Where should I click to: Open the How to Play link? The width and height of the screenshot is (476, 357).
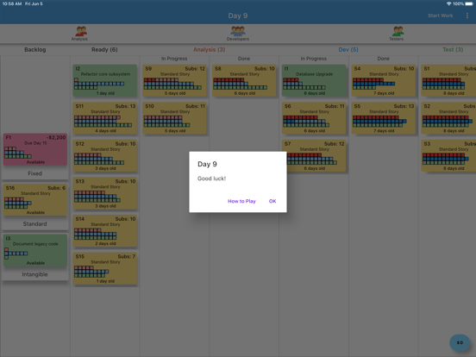(241, 201)
